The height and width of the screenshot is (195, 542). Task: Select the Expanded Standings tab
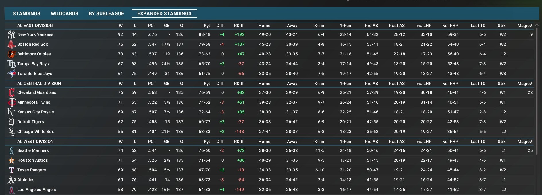[164, 13]
